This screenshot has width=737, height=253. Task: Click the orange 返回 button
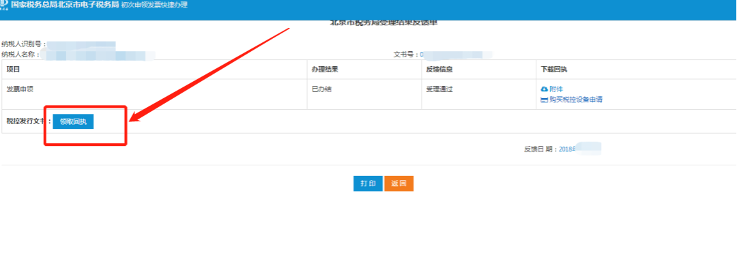tap(399, 183)
